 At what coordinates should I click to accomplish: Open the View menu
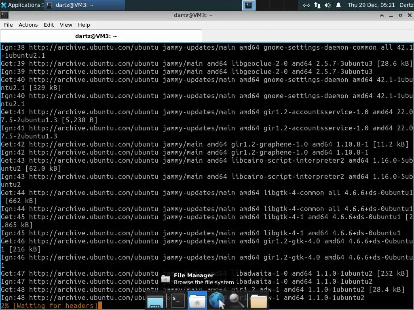coord(66,25)
